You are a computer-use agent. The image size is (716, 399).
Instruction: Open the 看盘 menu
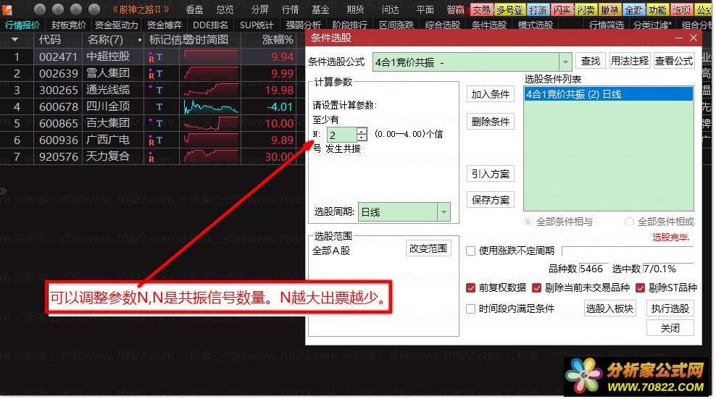pos(194,9)
